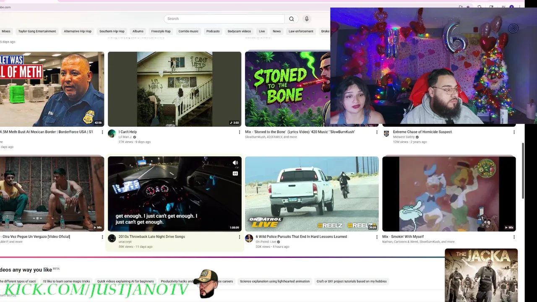Select the Alternative Hip Hop chip
Image resolution: width=537 pixels, height=302 pixels.
point(78,31)
